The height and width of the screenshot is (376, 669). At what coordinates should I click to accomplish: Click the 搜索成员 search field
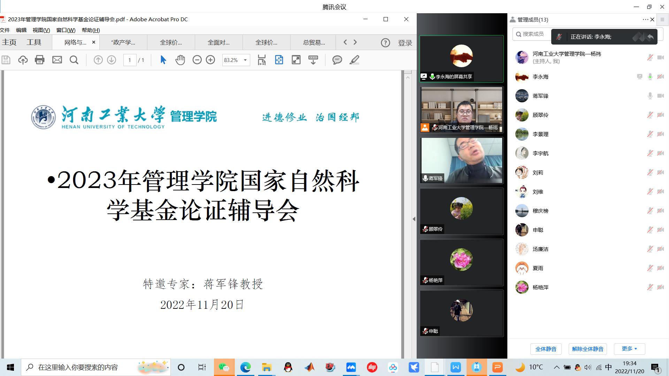coord(533,34)
